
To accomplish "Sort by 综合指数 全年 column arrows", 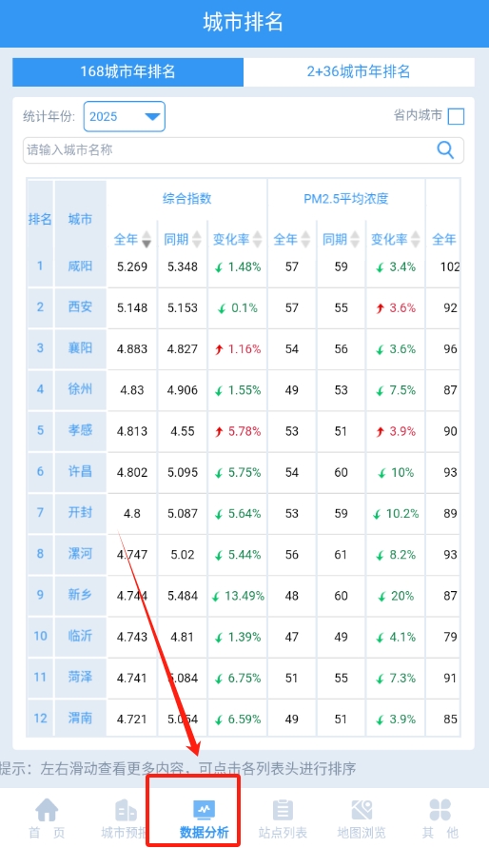I will pyautogui.click(x=147, y=239).
